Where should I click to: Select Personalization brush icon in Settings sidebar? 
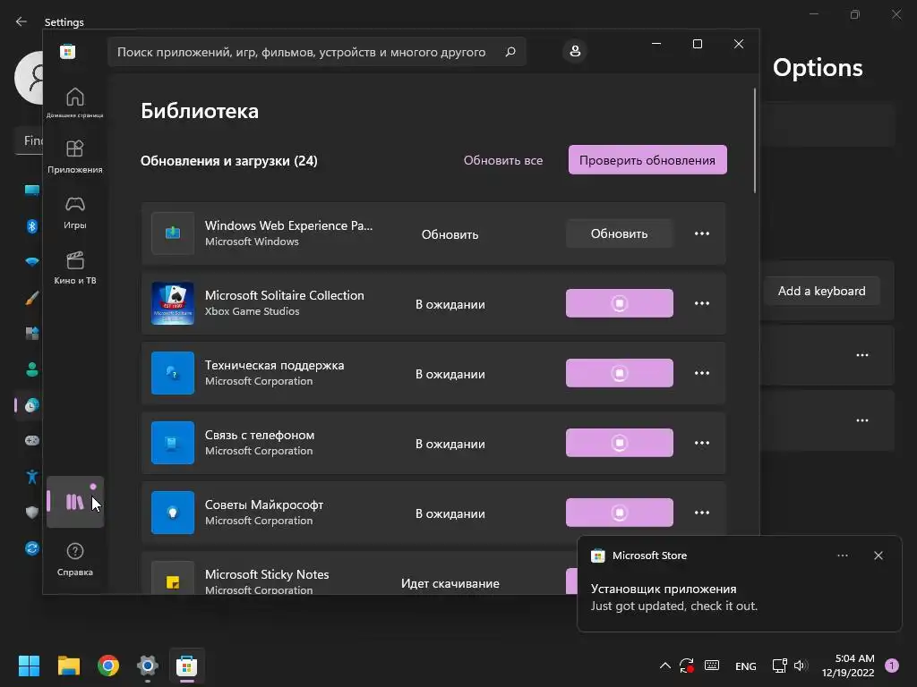(x=32, y=298)
